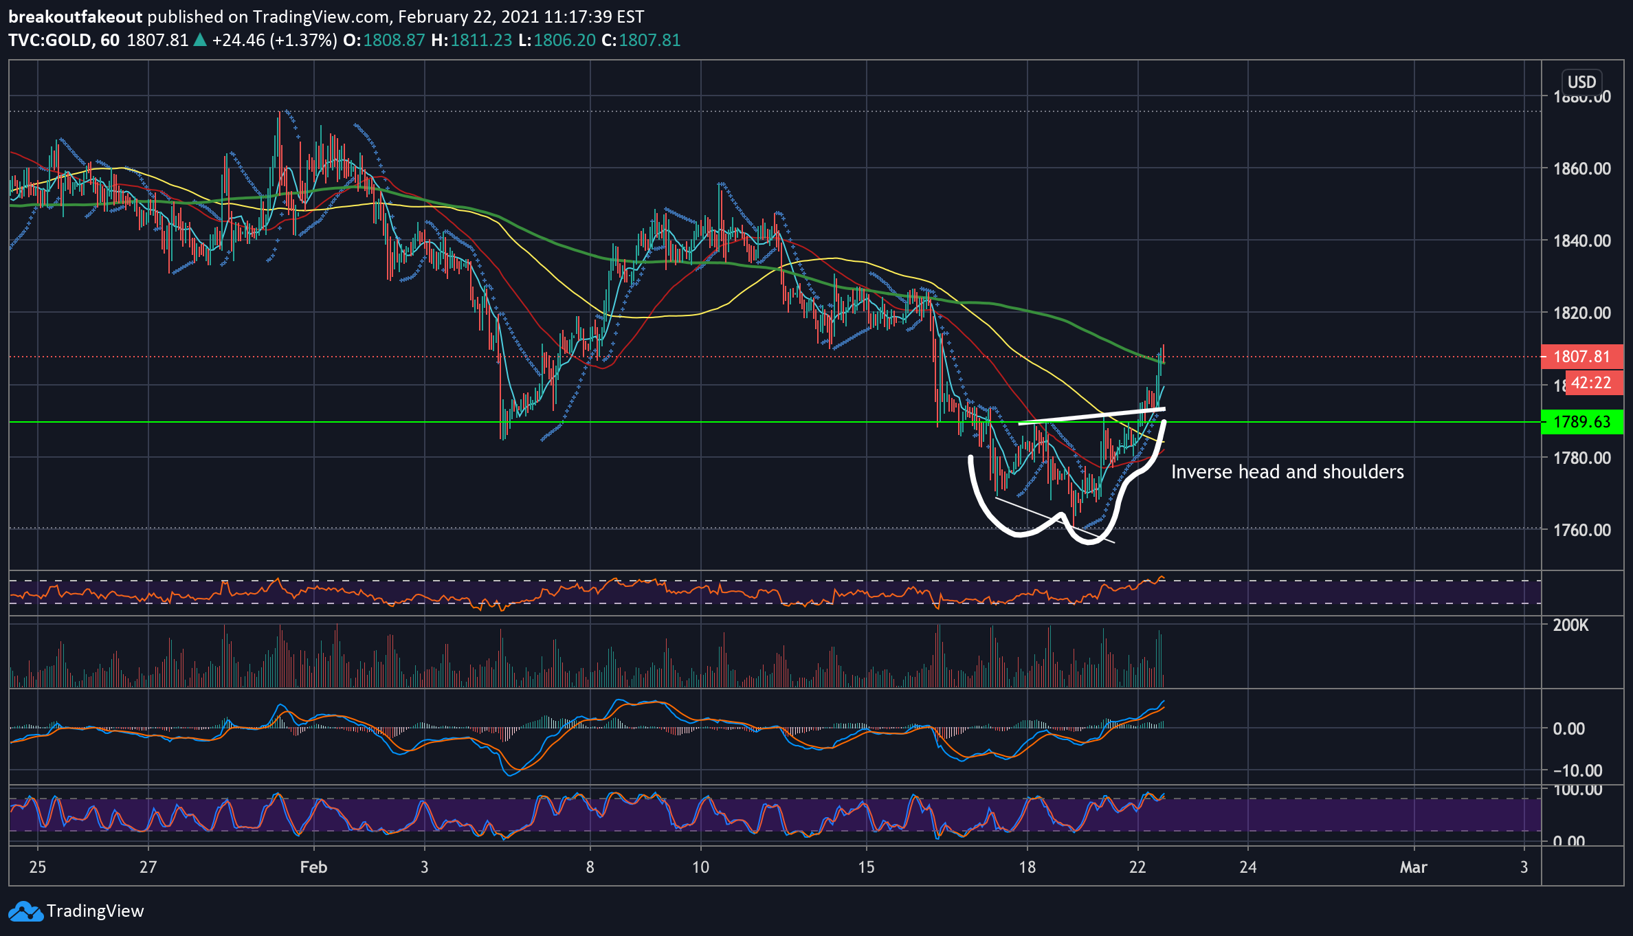Click the TVC:GOLD, 60 symbol title

click(x=64, y=40)
